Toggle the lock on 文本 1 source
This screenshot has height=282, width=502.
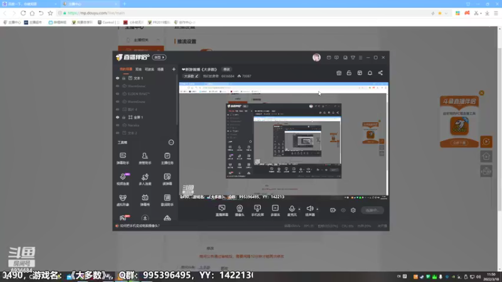coord(124,78)
